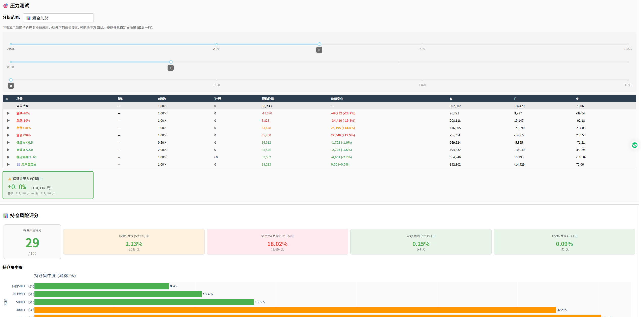Open the 分析范围 组合加总 dropdown
Screen dimensions: 641x317
pos(58,18)
